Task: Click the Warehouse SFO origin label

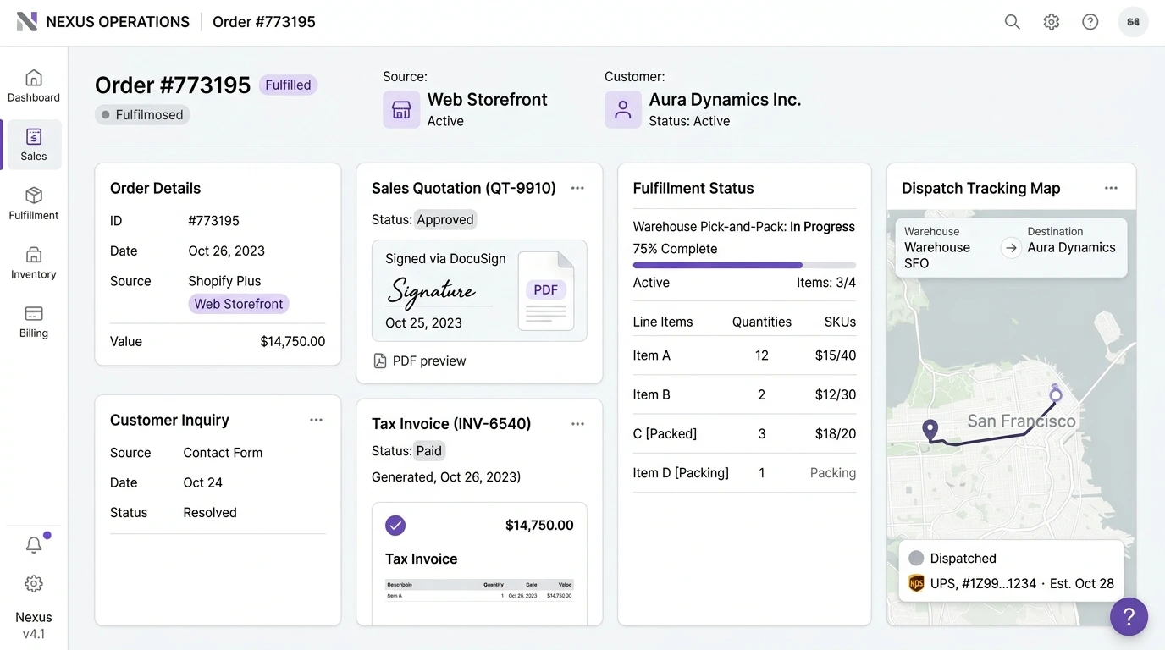Action: pos(937,255)
